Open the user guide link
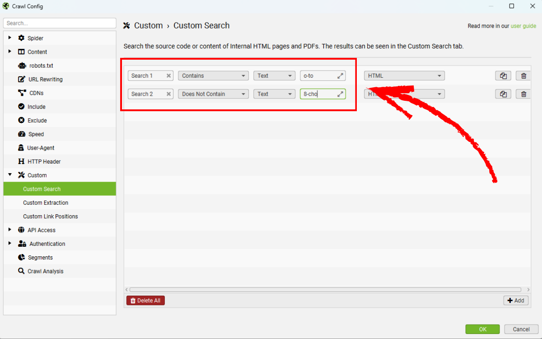The image size is (542, 339). tap(523, 26)
